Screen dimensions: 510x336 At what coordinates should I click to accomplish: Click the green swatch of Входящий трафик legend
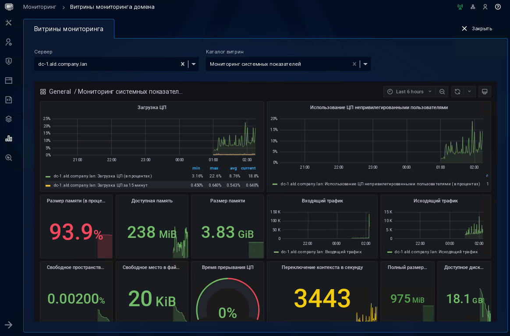[276, 252]
